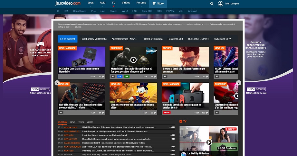297x156 pixels.
Task: Open the search magnifier icon
Action: tap(212, 4)
